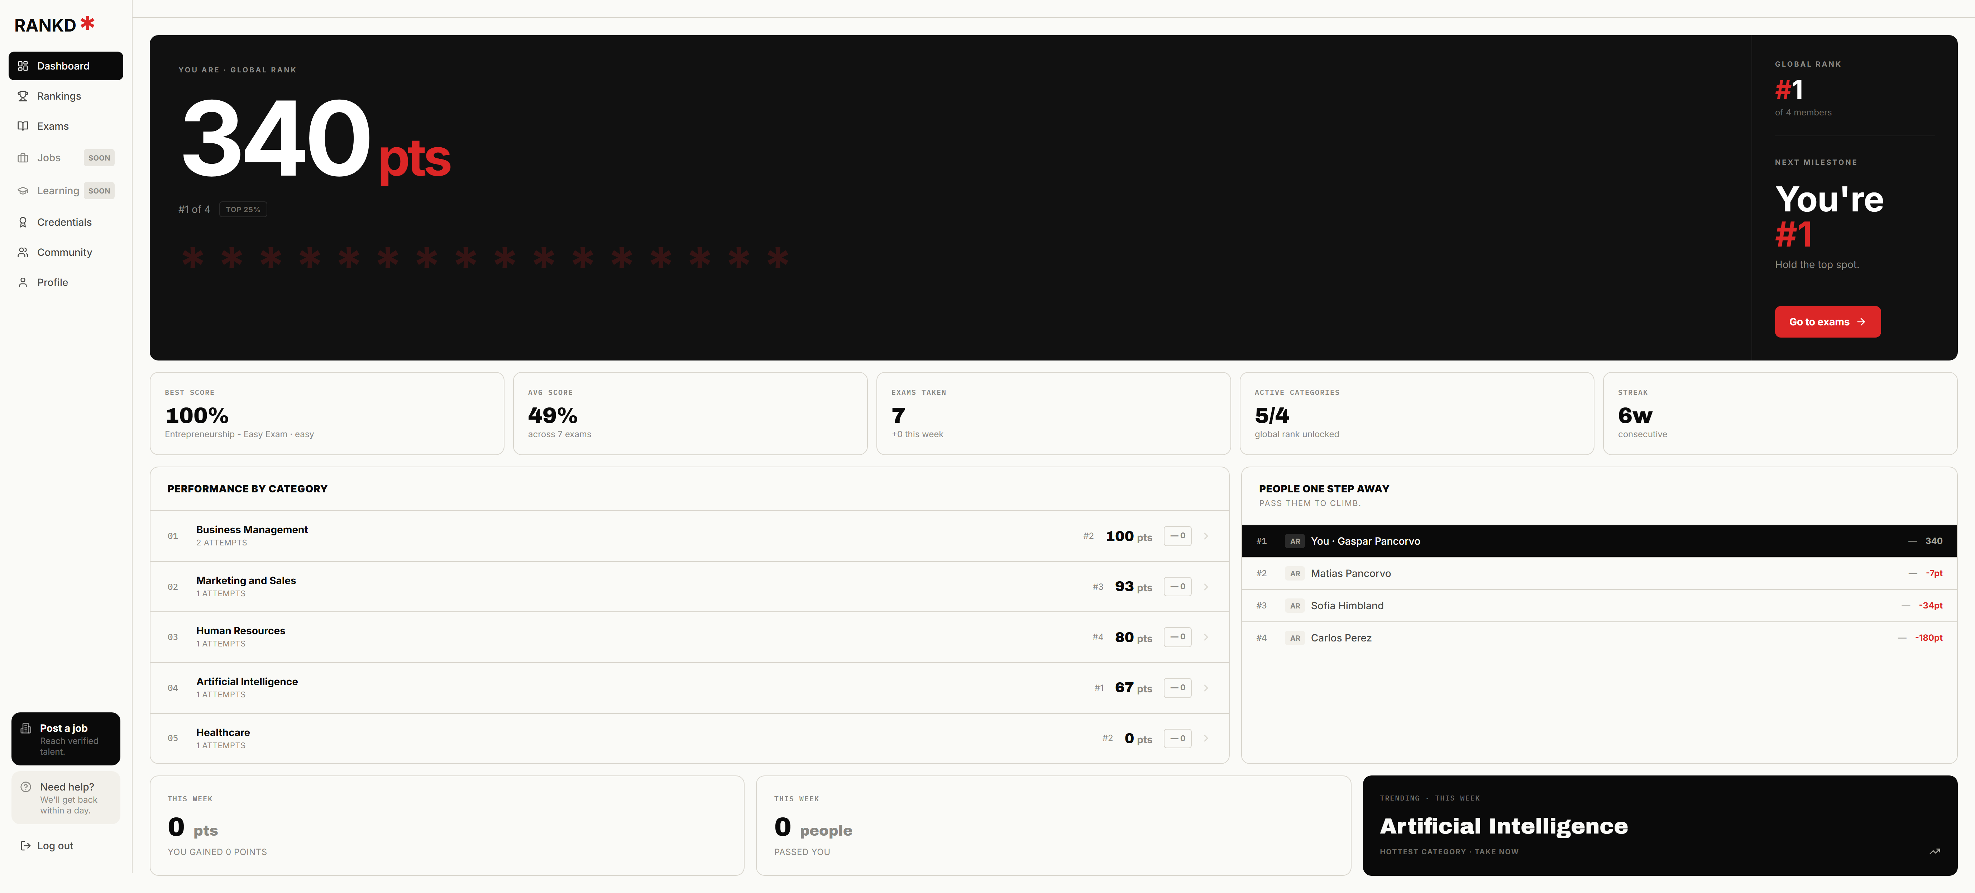Viewport: 1975px width, 893px height.
Task: Select Dashboard in the sidebar
Action: tap(66, 66)
